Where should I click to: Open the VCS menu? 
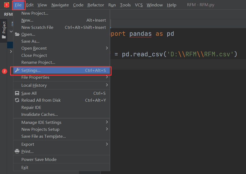139,5
